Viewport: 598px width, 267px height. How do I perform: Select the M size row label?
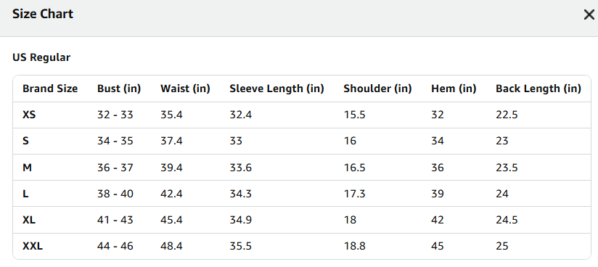coord(27,168)
